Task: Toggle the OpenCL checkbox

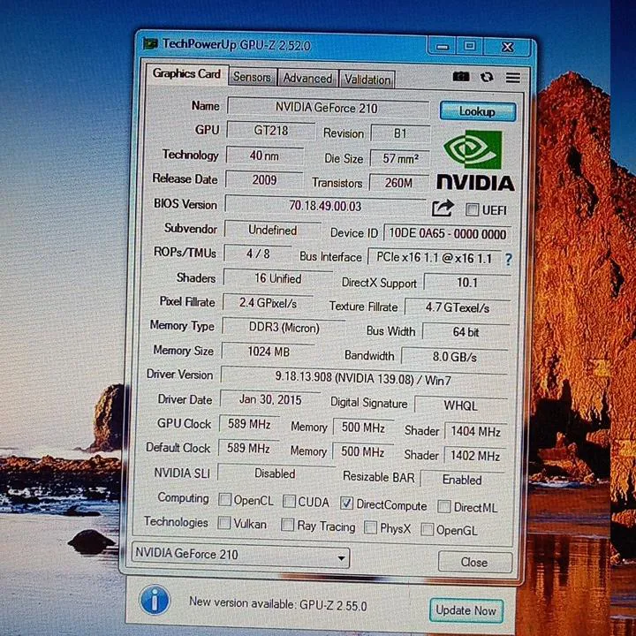Action: coord(224,499)
